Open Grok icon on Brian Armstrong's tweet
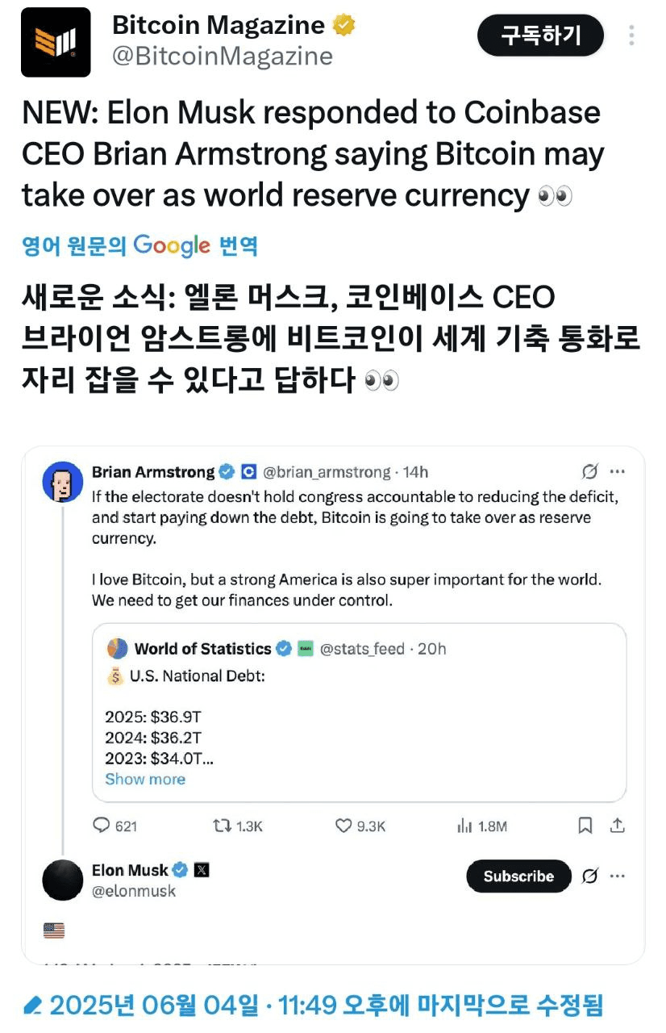The height and width of the screenshot is (1033, 666). tap(589, 472)
